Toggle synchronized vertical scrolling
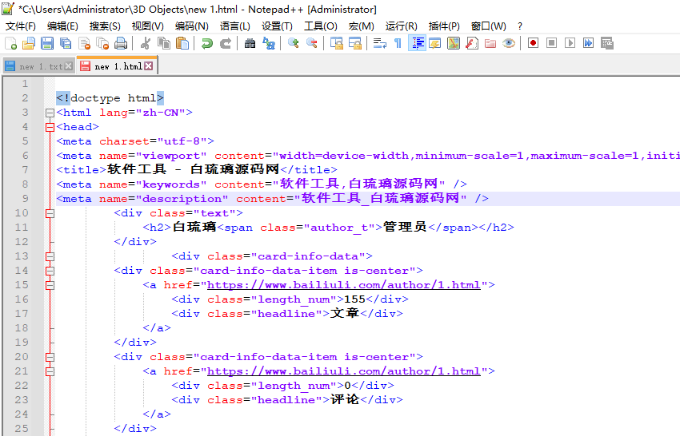 point(336,43)
